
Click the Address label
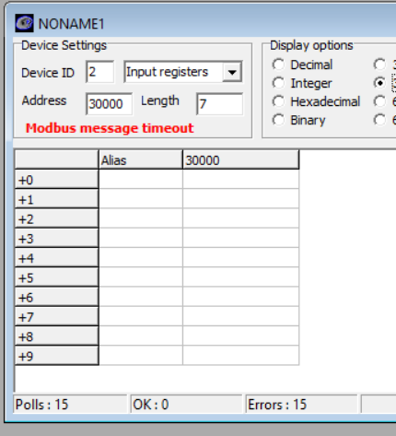(x=44, y=100)
